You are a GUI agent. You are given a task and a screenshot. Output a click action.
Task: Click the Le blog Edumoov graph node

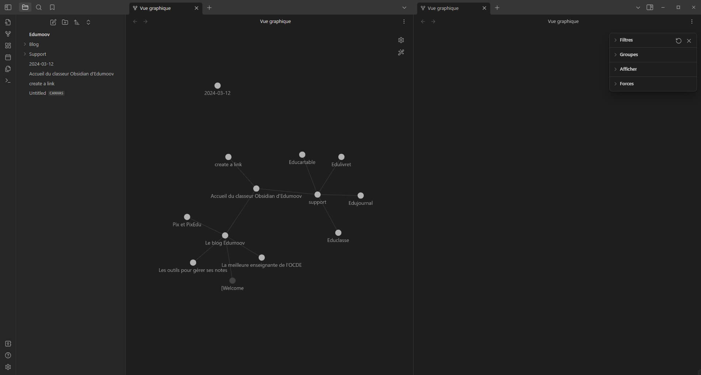click(x=225, y=235)
